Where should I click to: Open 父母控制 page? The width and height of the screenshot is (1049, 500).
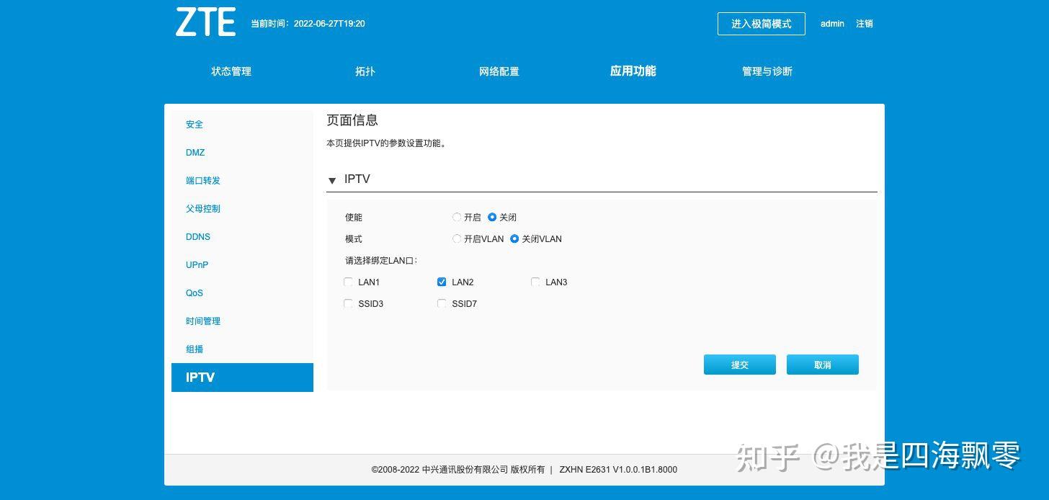pyautogui.click(x=203, y=208)
